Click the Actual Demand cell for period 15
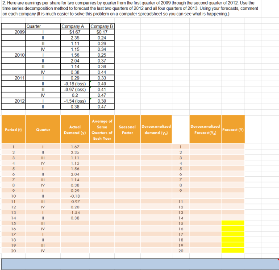 75,223
